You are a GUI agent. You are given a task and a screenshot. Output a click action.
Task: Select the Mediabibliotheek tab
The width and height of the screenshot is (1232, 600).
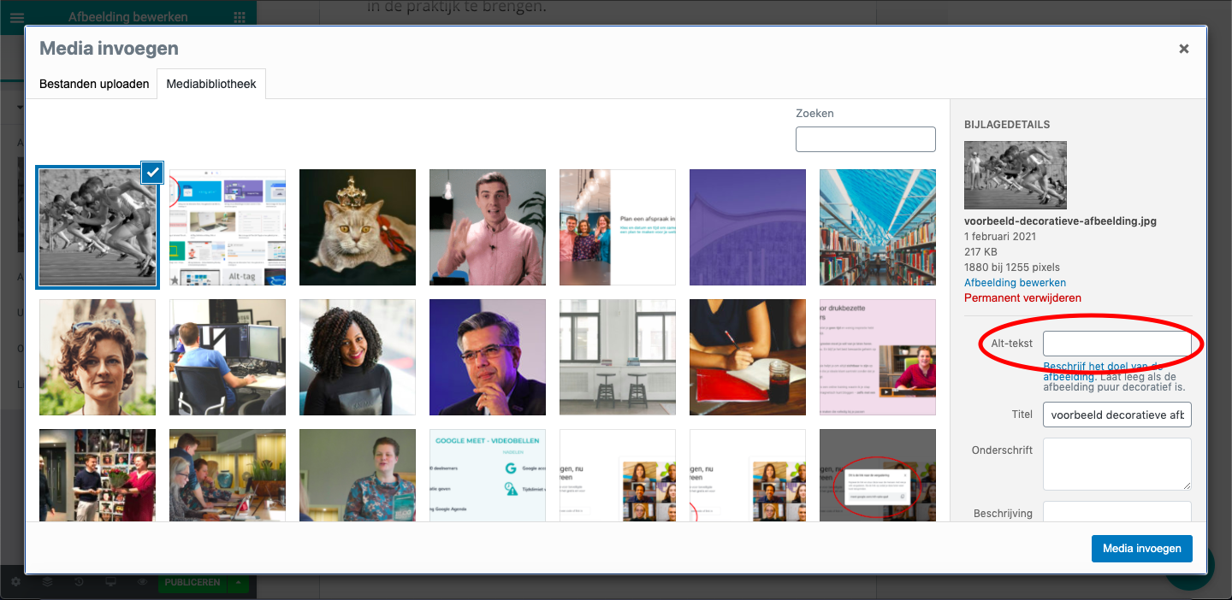point(211,84)
